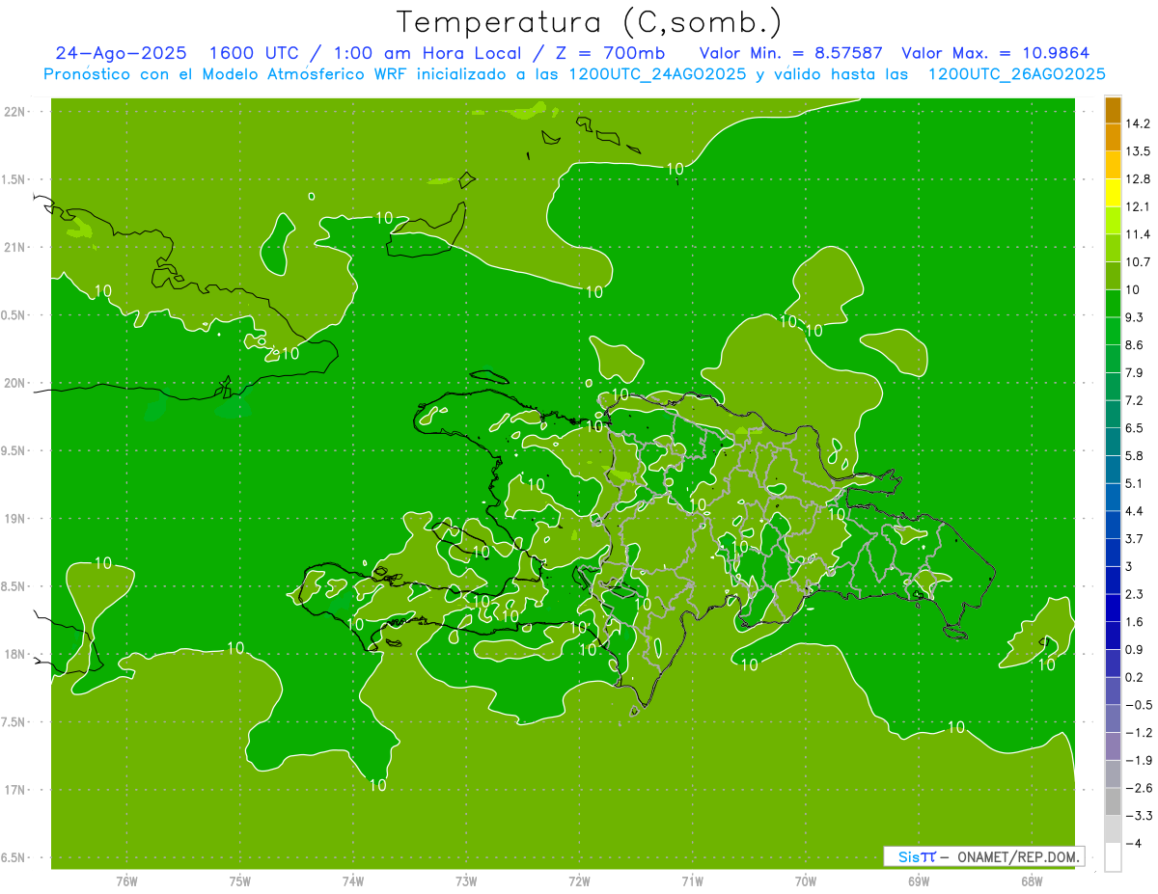Select legend swatch between 11.4 and 12.1

point(1113,220)
